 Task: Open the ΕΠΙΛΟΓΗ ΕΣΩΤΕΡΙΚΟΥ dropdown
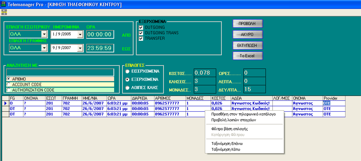[44, 34]
